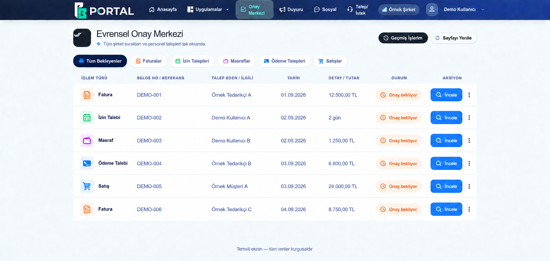Click İncele for the Satış row
The image size is (550, 261).
coord(446,186)
